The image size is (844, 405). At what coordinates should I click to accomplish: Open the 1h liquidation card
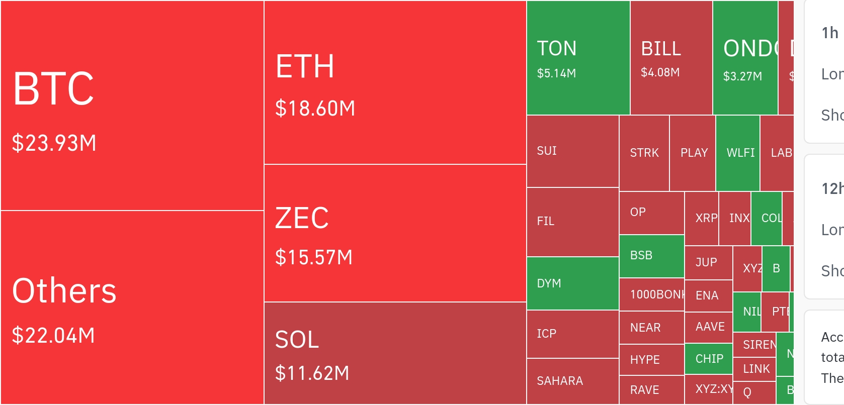click(x=825, y=72)
